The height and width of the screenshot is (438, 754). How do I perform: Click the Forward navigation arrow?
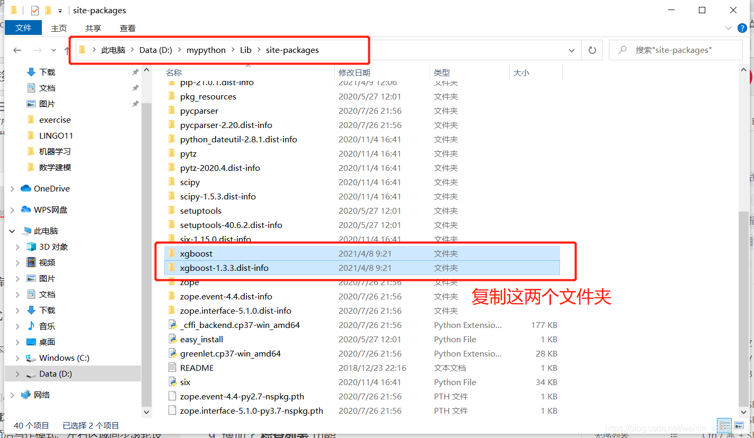[38, 50]
